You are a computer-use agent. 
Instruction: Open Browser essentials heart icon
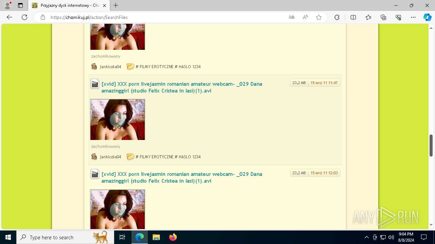(x=398, y=17)
